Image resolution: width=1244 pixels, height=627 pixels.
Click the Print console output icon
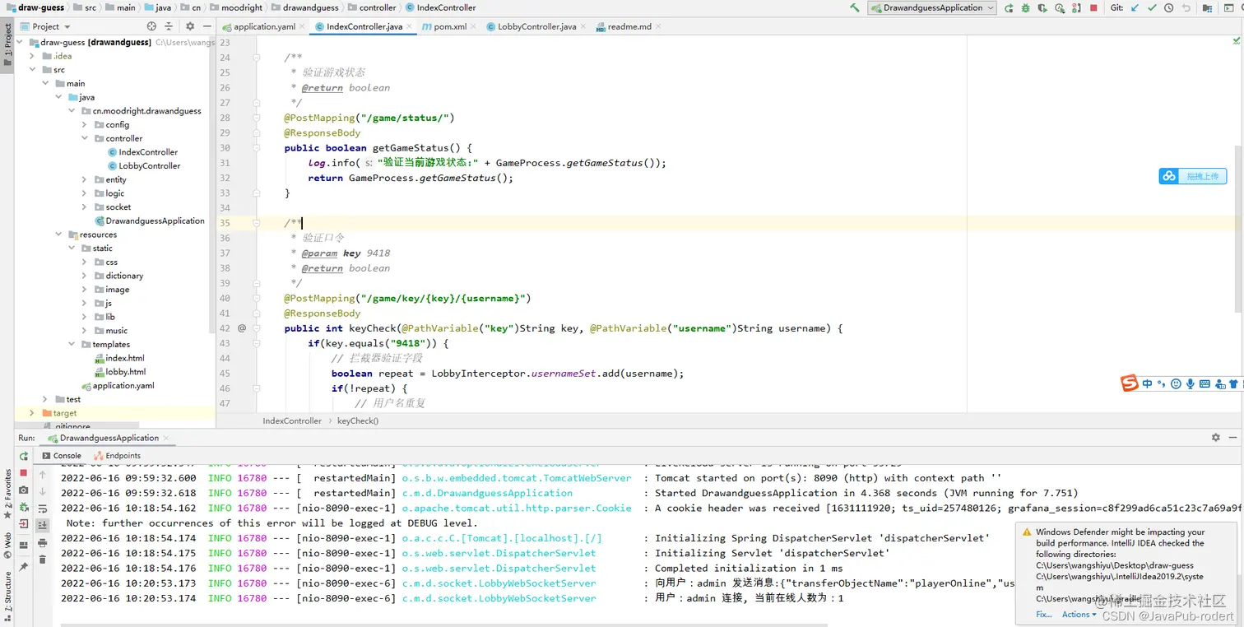pyautogui.click(x=43, y=543)
